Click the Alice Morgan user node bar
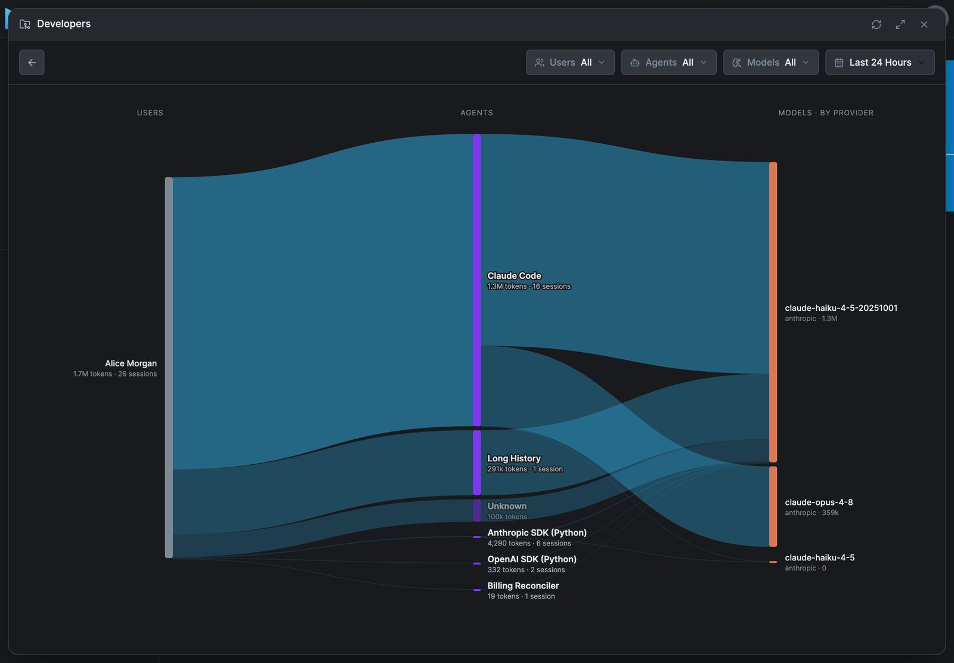The height and width of the screenshot is (663, 954). [169, 368]
